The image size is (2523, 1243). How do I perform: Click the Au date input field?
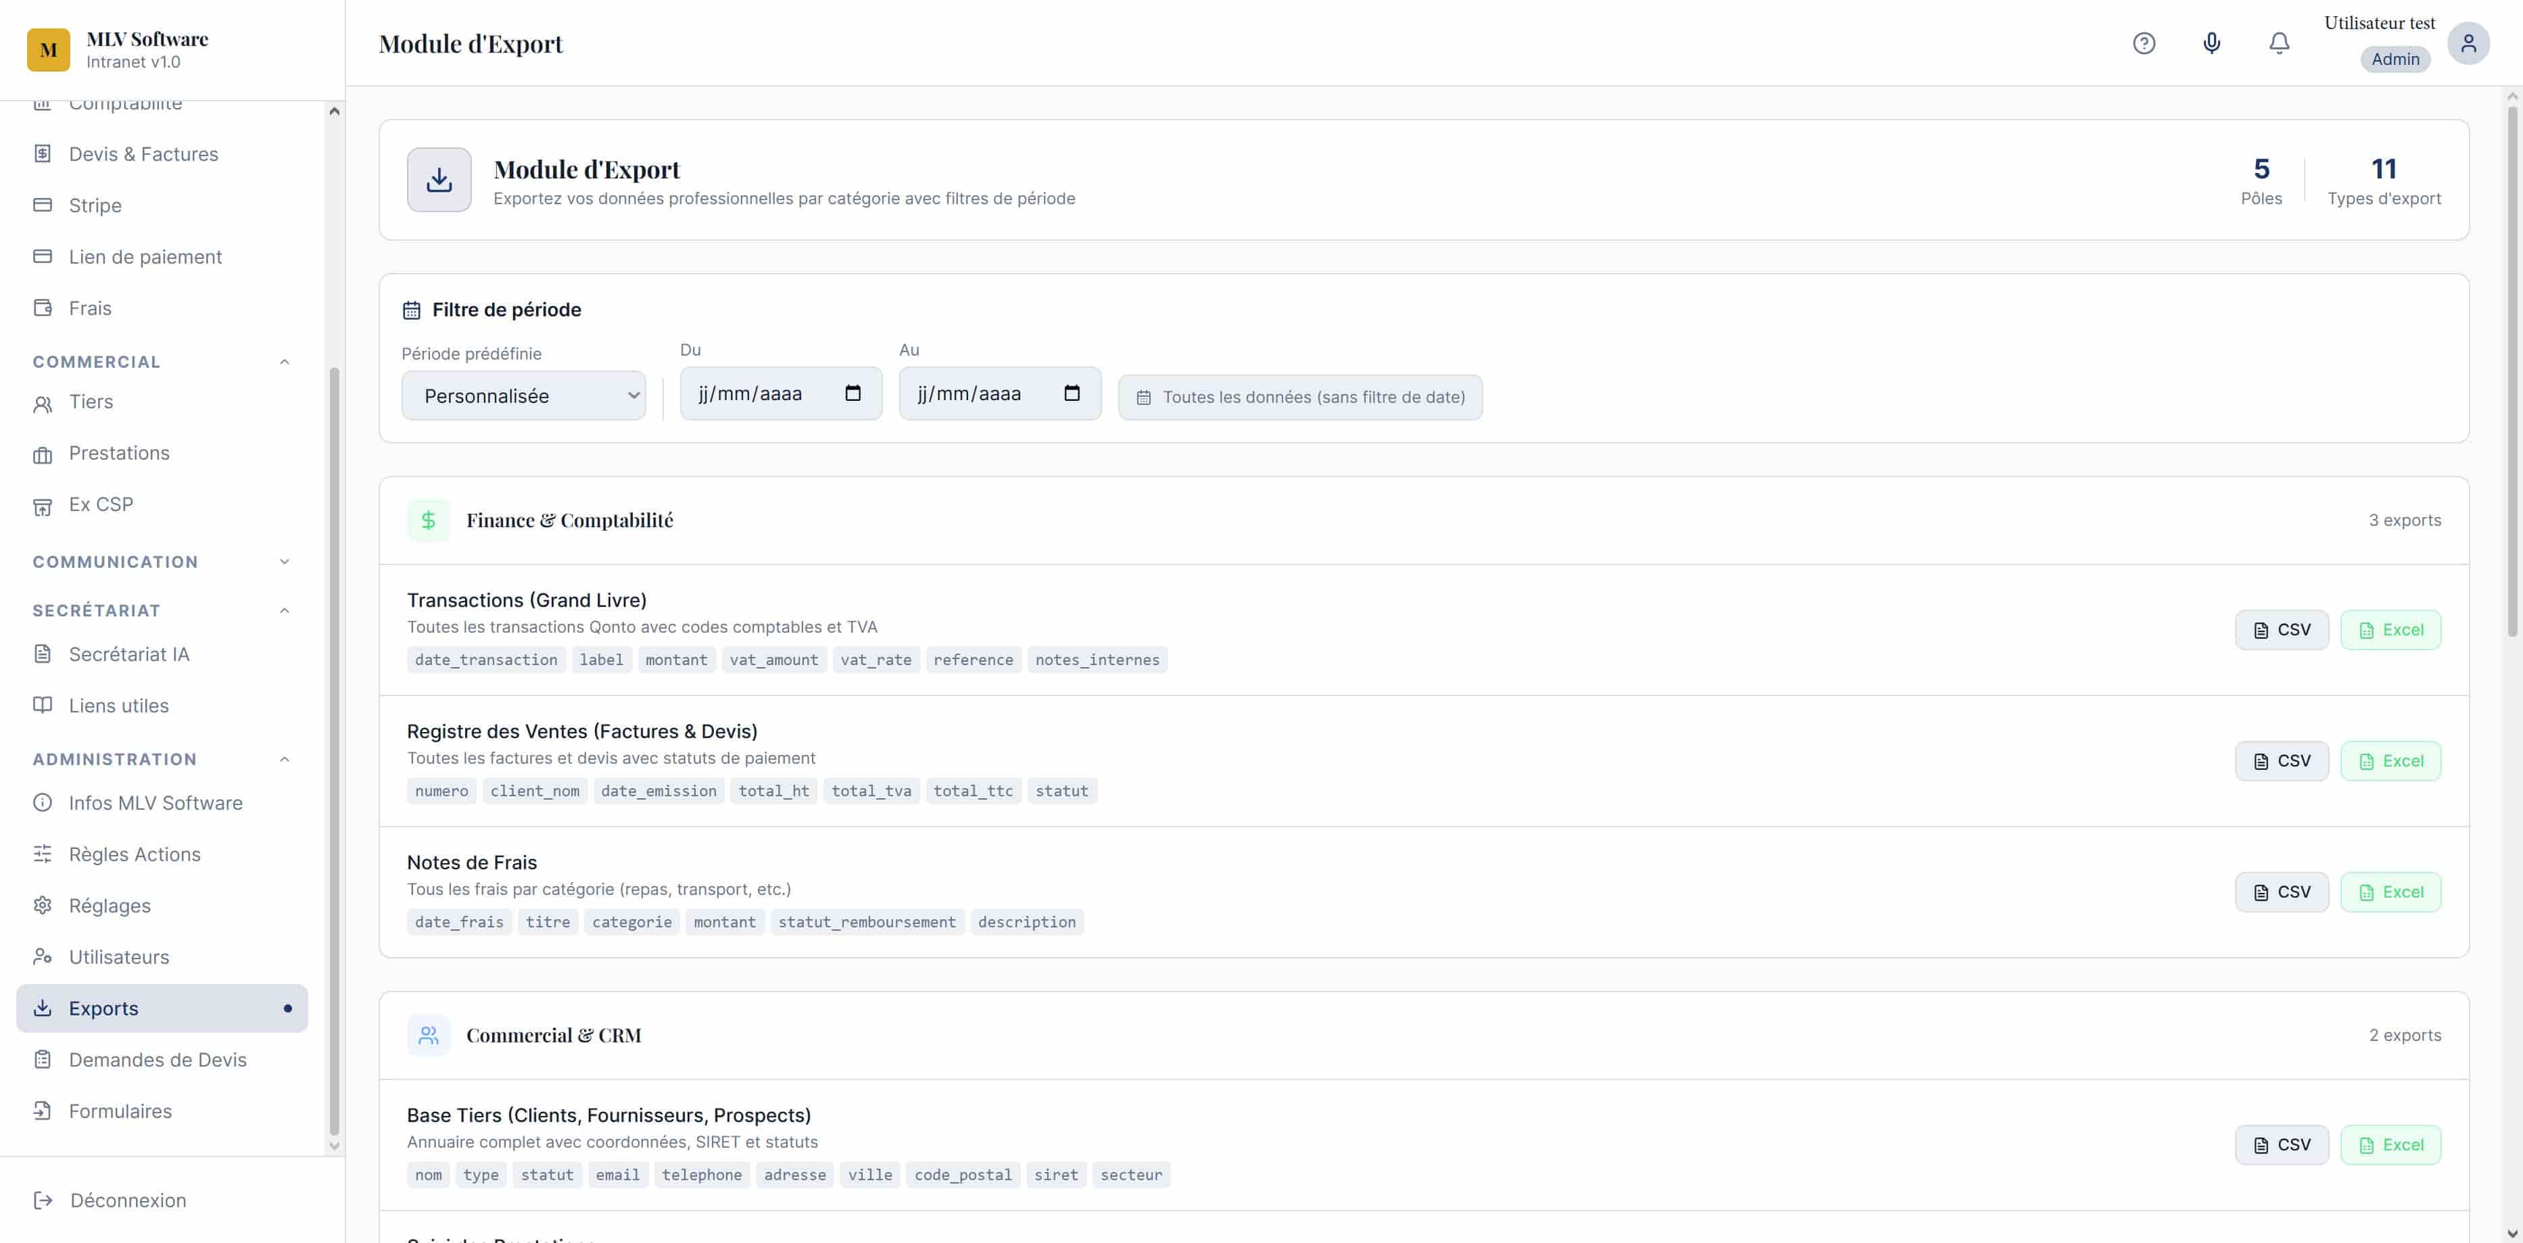pyautogui.click(x=1000, y=394)
